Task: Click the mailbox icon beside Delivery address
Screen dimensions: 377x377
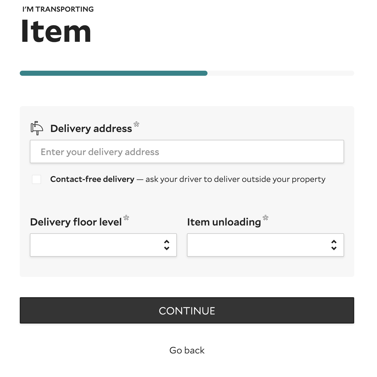Action: click(37, 128)
